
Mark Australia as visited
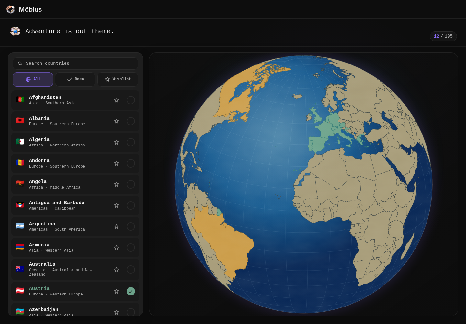click(131, 270)
